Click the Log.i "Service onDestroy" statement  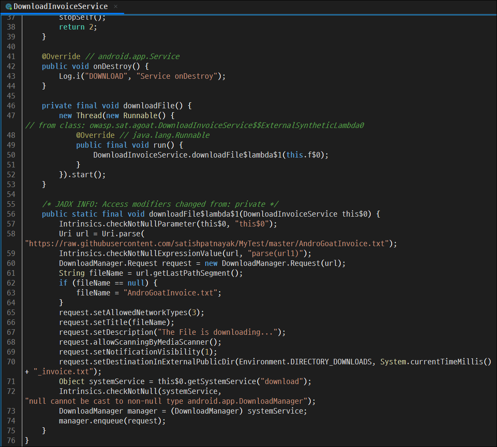click(x=142, y=76)
